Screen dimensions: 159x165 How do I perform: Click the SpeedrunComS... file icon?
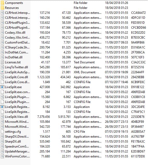[x=2, y=146]
